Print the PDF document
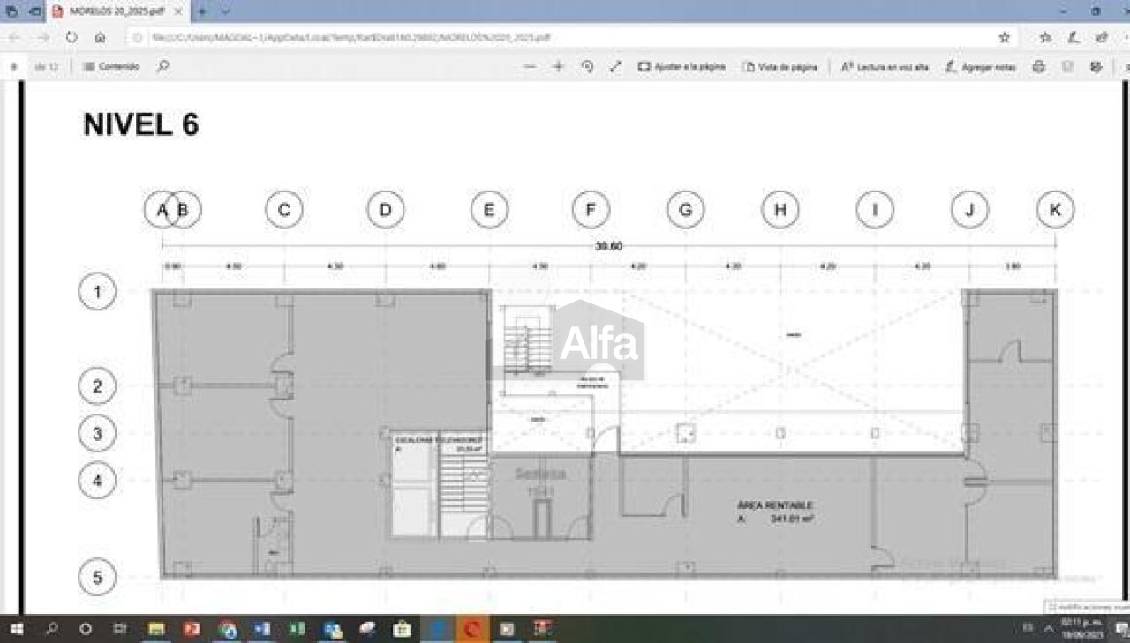 pos(1039,67)
